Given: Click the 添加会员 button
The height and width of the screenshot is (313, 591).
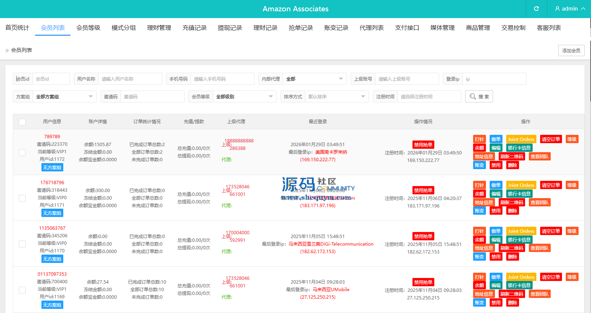Looking at the screenshot, I should 571,50.
